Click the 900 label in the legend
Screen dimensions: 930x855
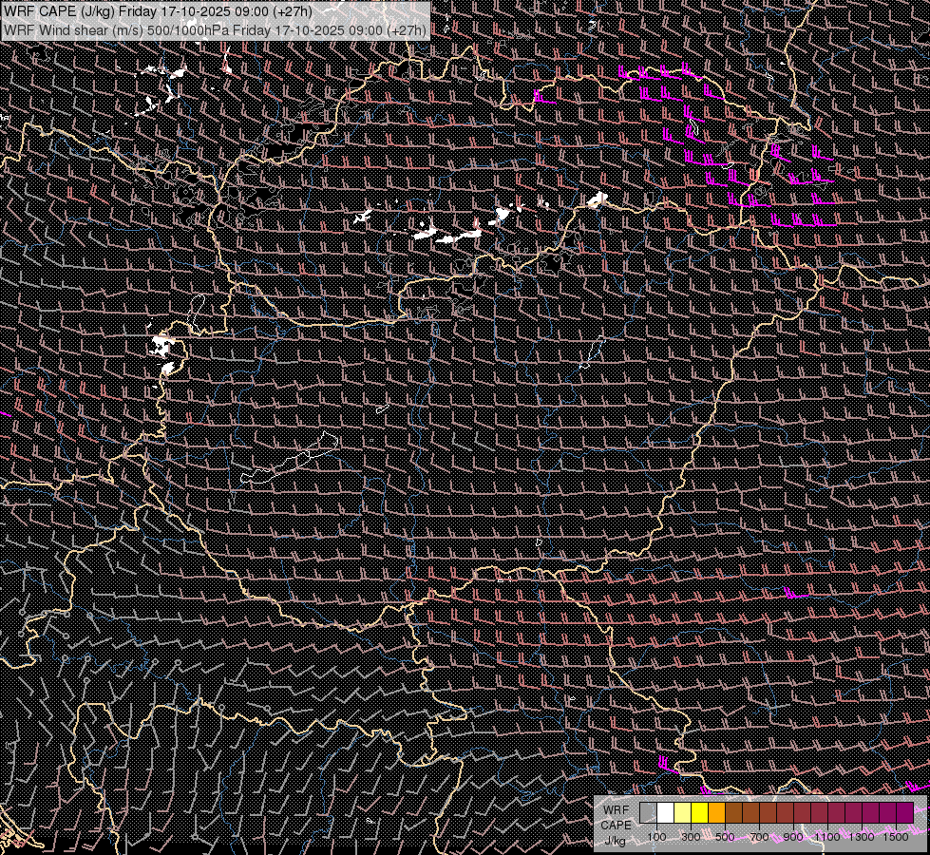pos(793,837)
